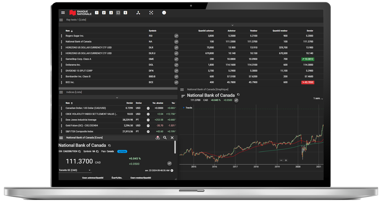Screen dimensions: 382x205
Task: Open the Ray tests 1 panel menu
Action: pos(61,20)
